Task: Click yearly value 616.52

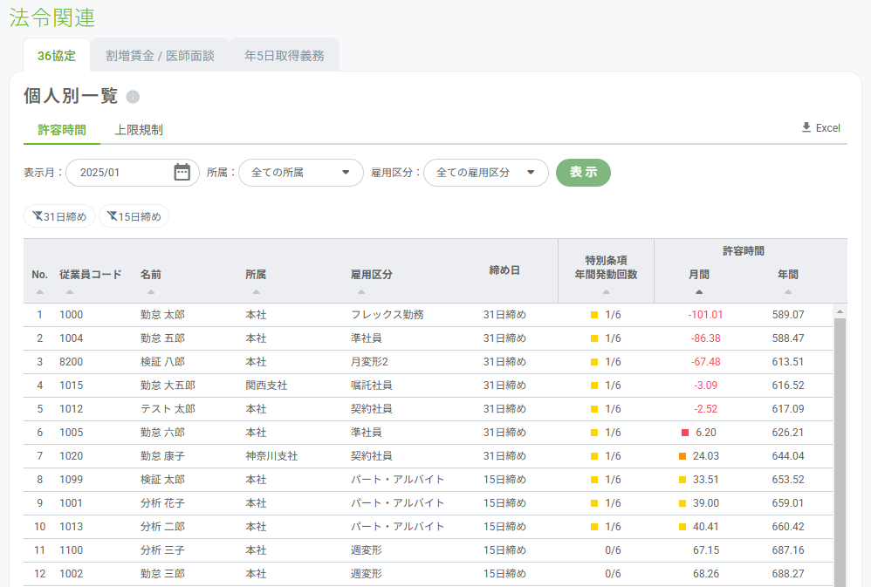Action: pos(788,386)
